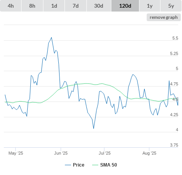Click the July price peak near 5

133,74
